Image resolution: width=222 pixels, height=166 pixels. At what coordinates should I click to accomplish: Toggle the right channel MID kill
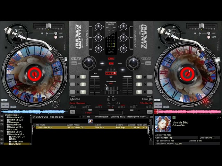[x=131, y=38]
